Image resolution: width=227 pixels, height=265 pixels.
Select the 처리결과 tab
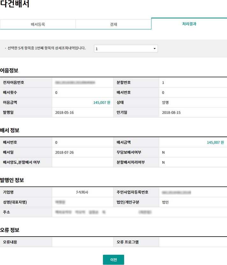coord(189,24)
